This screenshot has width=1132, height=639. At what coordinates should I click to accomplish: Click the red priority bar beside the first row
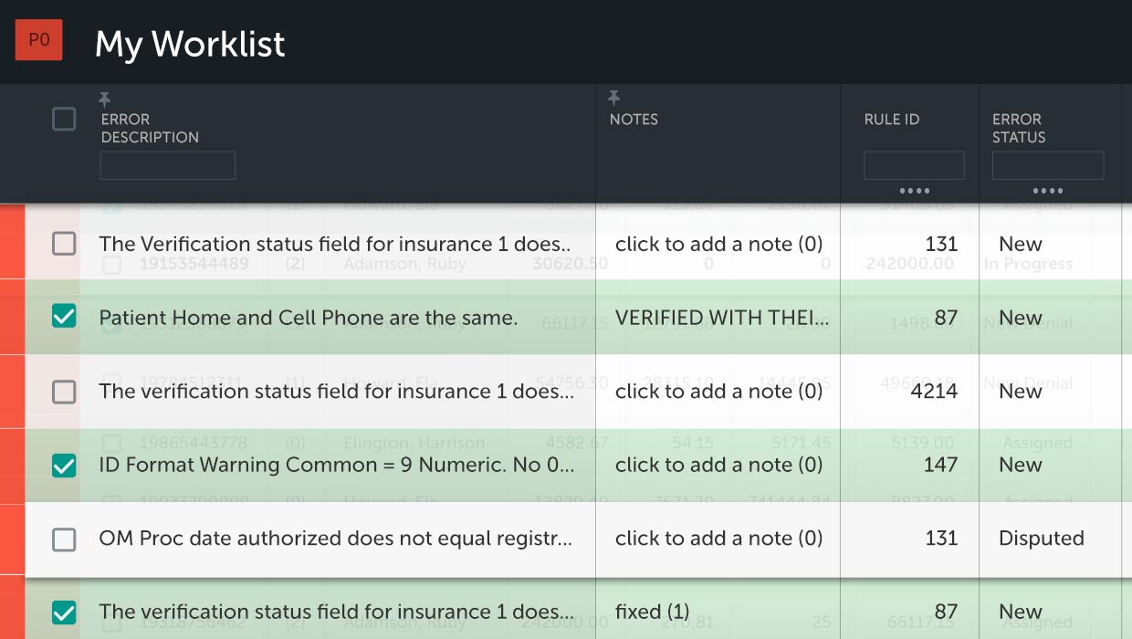coord(10,244)
